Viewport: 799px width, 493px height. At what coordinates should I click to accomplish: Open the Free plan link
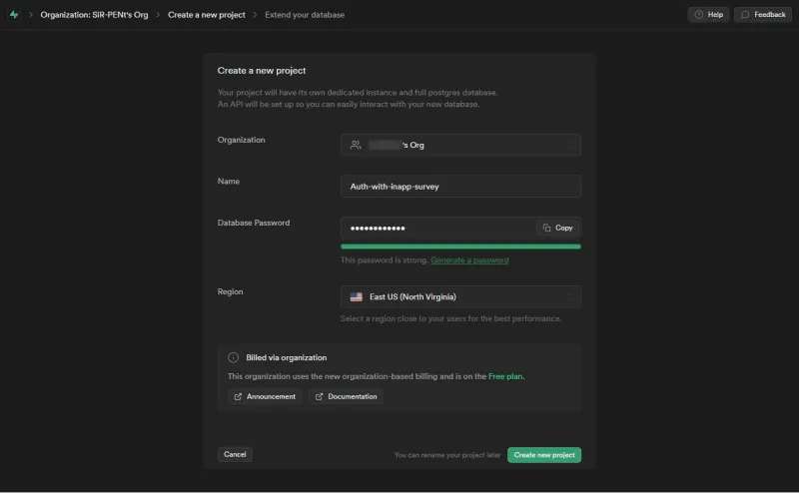(x=505, y=376)
